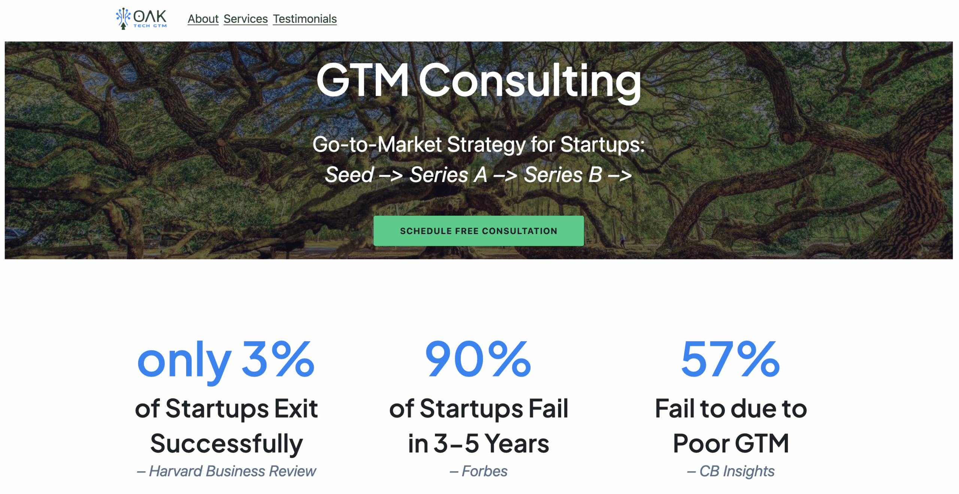Click the OAK Tech GTM wordmark
959x494 pixels.
click(x=150, y=19)
